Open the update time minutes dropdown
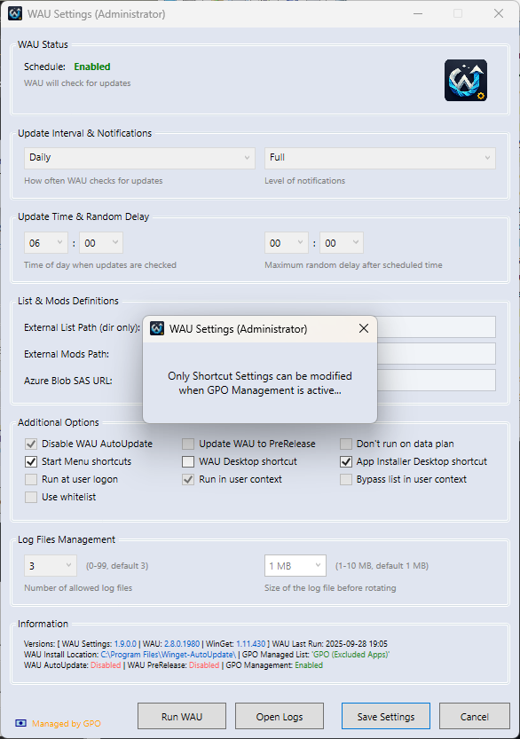 [101, 243]
